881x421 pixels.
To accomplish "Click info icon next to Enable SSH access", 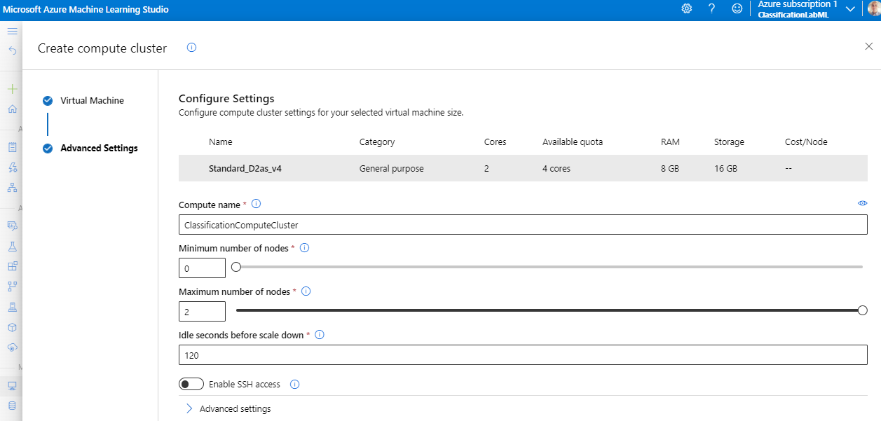I will pos(294,384).
